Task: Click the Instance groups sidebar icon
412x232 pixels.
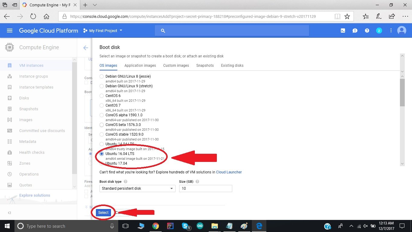Action: click(10, 76)
